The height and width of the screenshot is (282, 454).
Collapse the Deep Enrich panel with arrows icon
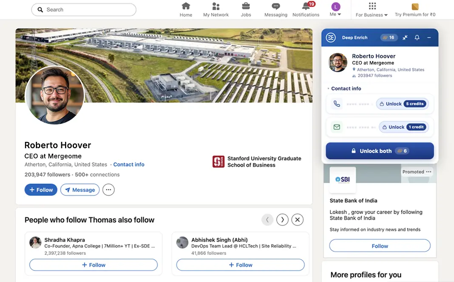pos(405,38)
